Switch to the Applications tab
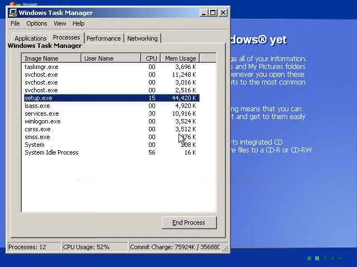 [31, 38]
